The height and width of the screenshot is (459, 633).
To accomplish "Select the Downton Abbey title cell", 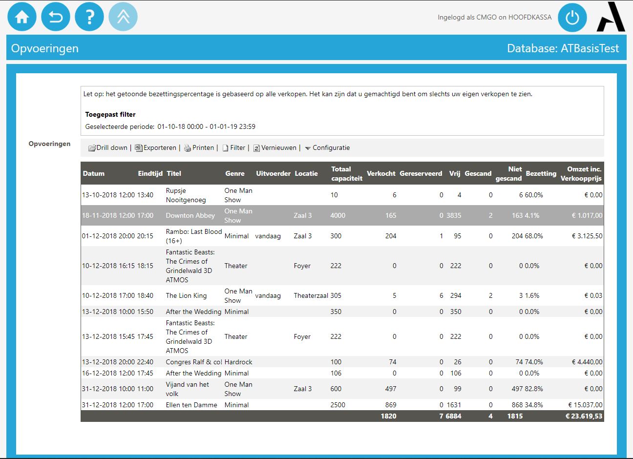I will (190, 215).
